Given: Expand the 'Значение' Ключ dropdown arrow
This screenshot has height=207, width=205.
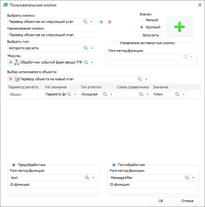Looking at the screenshot, I should pyautogui.click(x=183, y=94).
